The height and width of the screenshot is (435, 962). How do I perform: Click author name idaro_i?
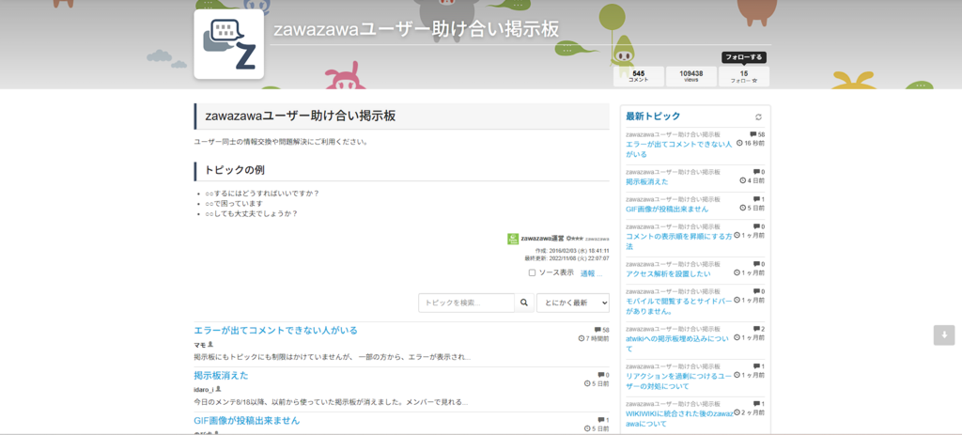point(204,390)
